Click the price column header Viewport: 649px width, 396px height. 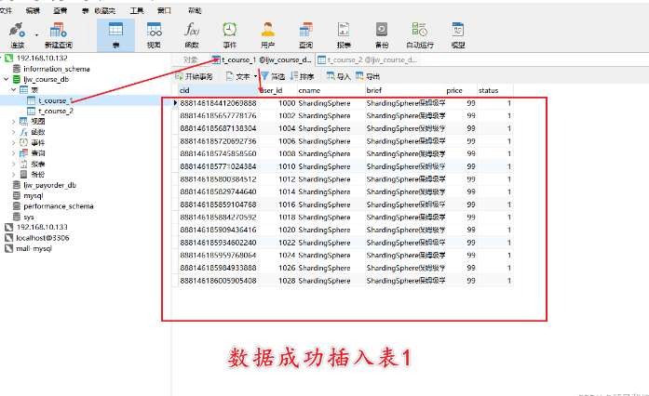tap(462, 90)
